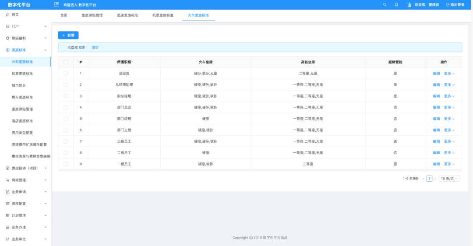Expand the 门户 sidebar menu
The height and width of the screenshot is (246, 473).
[x=46, y=27]
